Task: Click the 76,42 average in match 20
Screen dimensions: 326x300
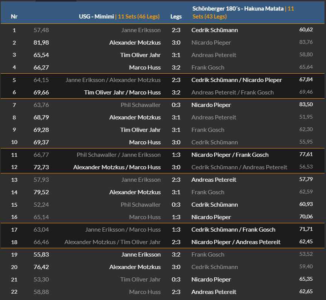Action: (x=41, y=267)
